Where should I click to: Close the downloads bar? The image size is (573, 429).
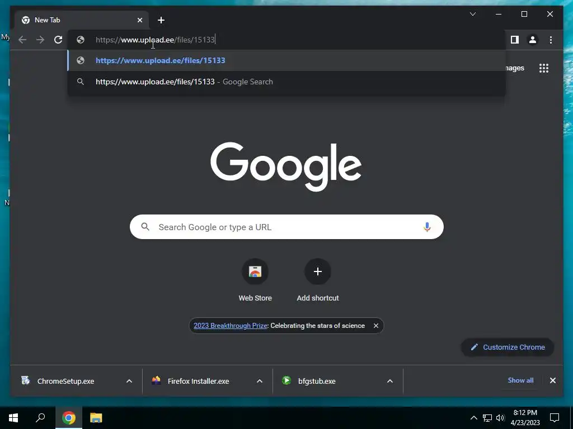click(x=552, y=380)
